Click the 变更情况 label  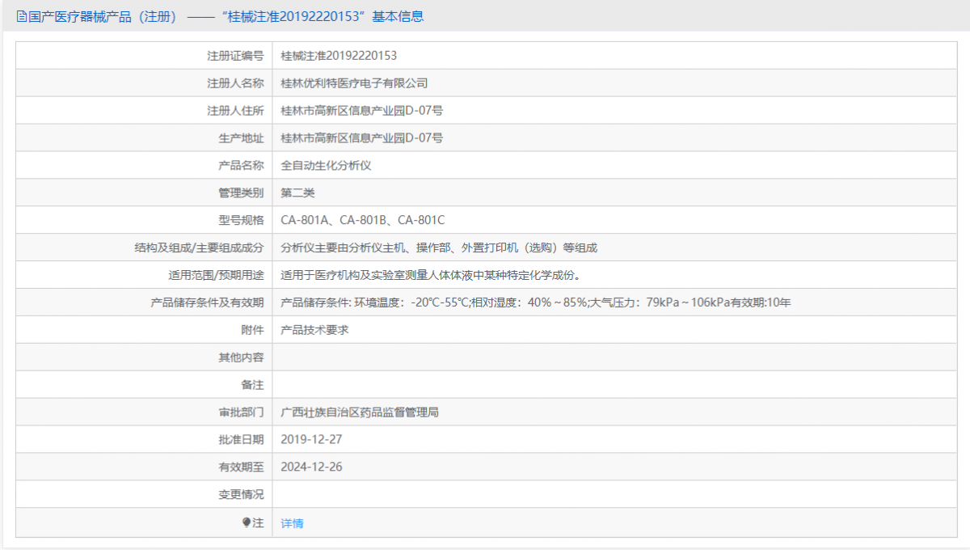point(241,495)
